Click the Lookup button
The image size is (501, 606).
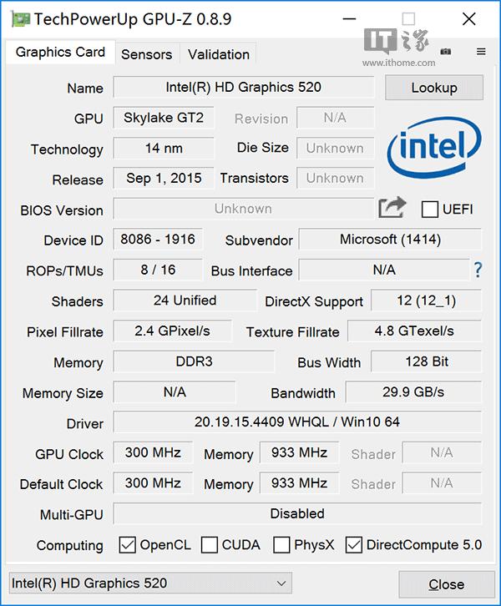point(434,88)
